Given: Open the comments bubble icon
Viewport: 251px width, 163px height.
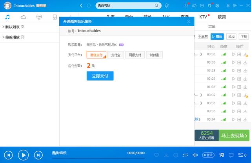Looking at the screenshot, I should 231,155.
